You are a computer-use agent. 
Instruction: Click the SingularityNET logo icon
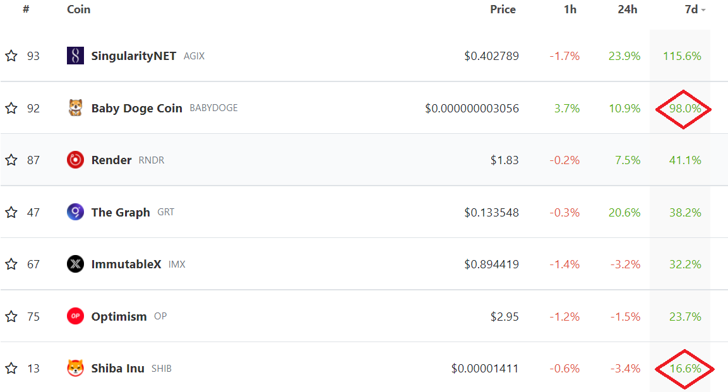point(75,56)
